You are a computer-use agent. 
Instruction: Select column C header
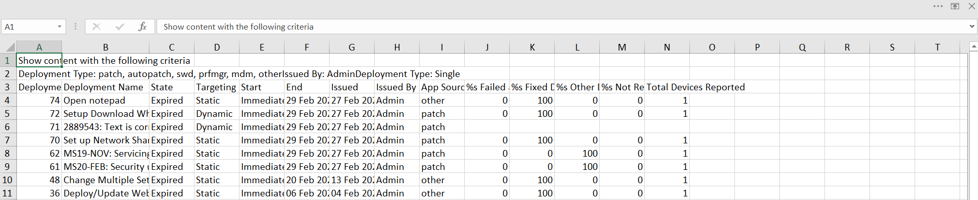click(171, 47)
